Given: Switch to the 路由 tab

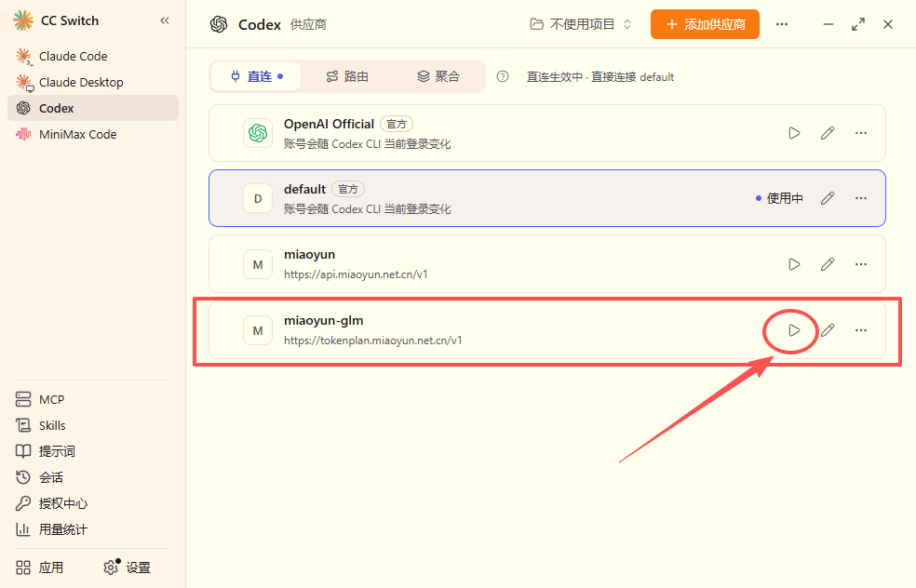Looking at the screenshot, I should (347, 76).
